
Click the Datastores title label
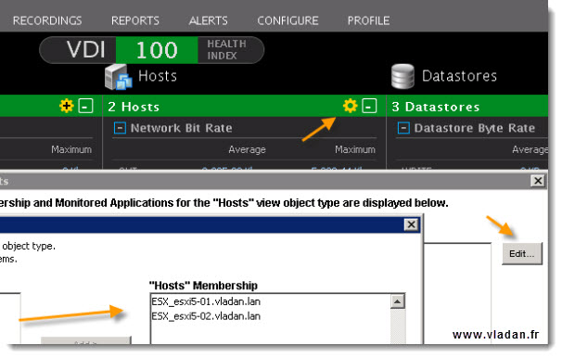click(x=459, y=76)
